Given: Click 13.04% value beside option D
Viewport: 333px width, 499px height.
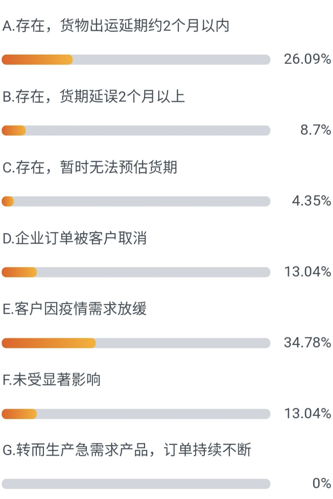Looking at the screenshot, I should click(307, 272).
